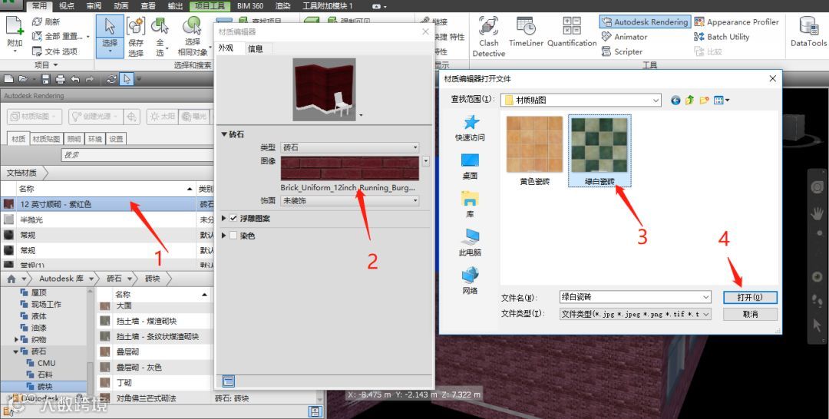Open image options dropdown beside brick texture
This screenshot has width=829, height=419.
coord(425,160)
